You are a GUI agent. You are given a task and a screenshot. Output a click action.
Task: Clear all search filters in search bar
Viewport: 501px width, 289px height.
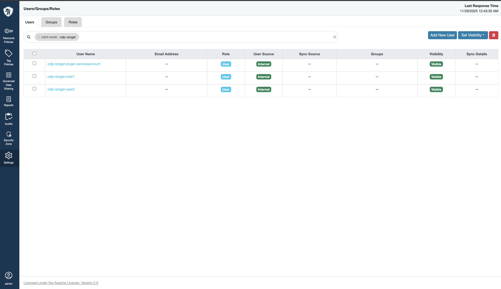(x=335, y=37)
